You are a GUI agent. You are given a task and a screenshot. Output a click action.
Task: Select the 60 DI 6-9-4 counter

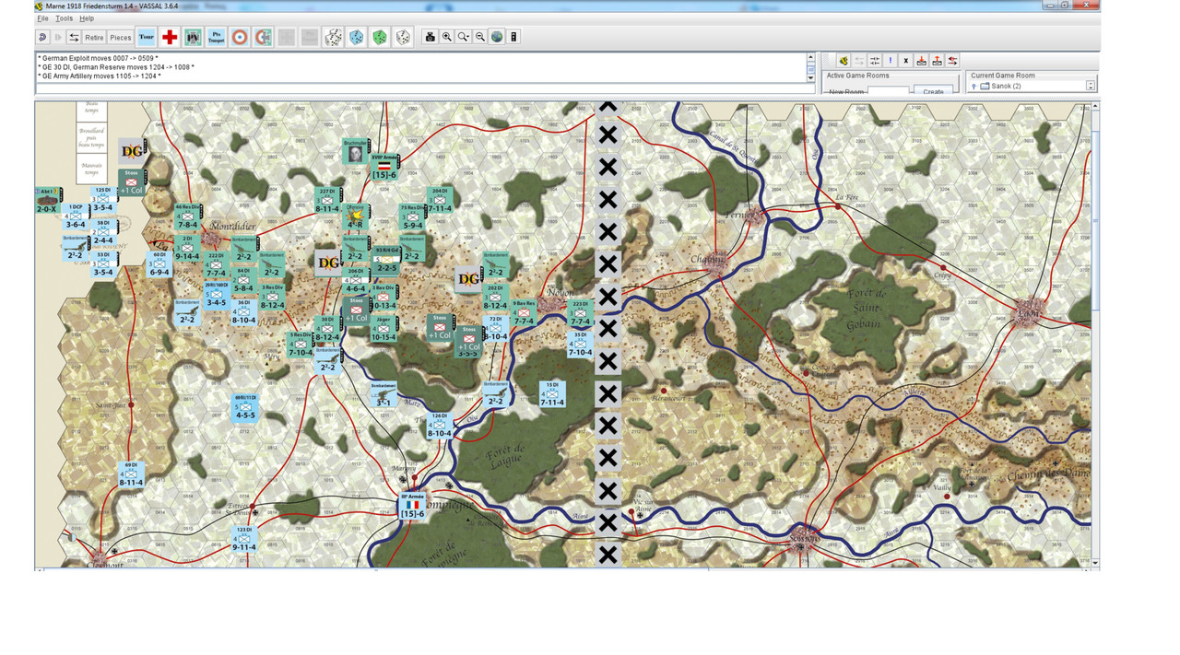pos(159,264)
